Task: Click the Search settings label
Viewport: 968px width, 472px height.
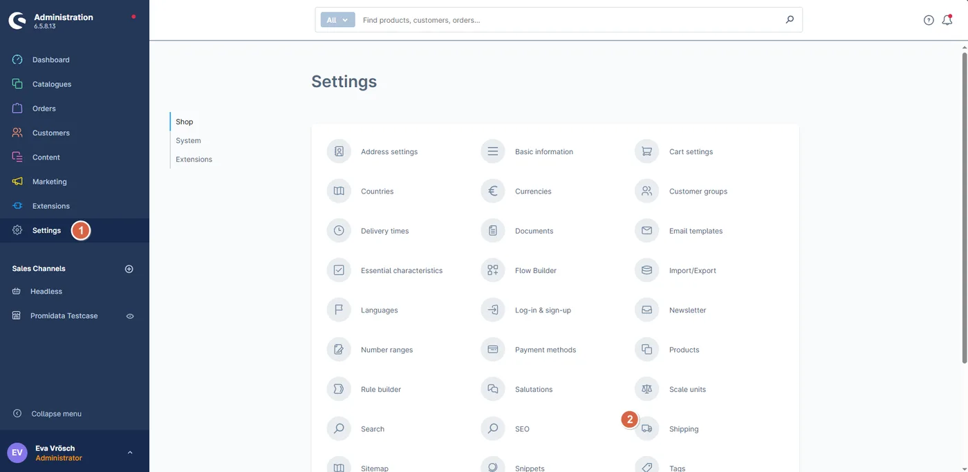Action: click(373, 429)
